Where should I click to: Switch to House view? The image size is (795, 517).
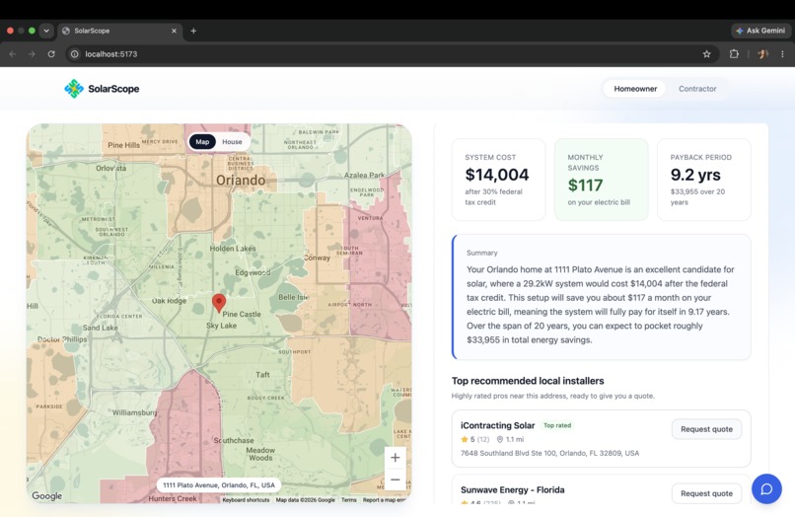(x=232, y=141)
